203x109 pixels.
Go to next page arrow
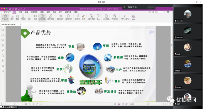tap(30, 104)
